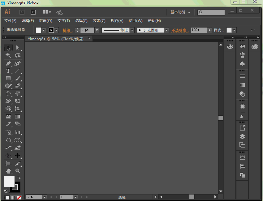Expand the 5 点圆形 brush dropdown

166,30
